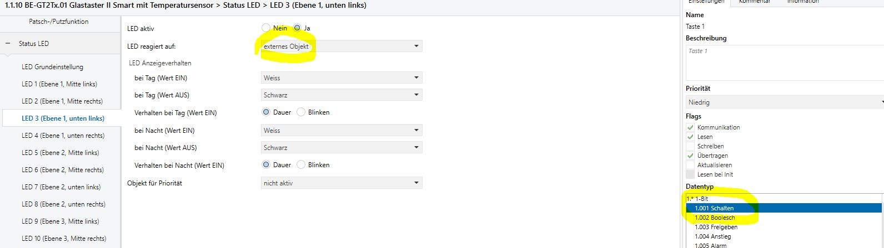
Task: Go to Patsch-/Putzfunktion page
Action: pos(58,22)
